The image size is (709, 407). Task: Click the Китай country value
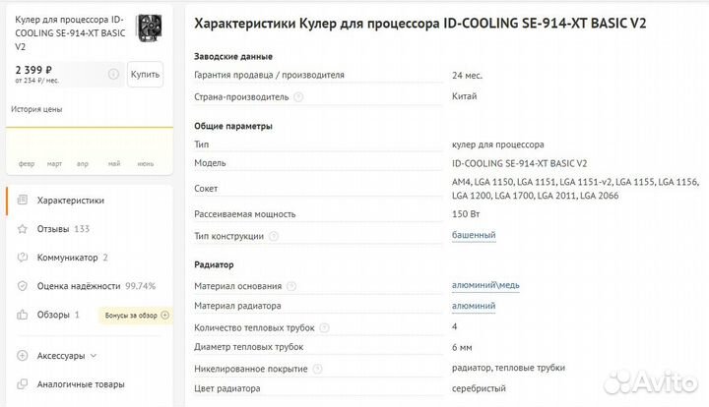tap(465, 96)
